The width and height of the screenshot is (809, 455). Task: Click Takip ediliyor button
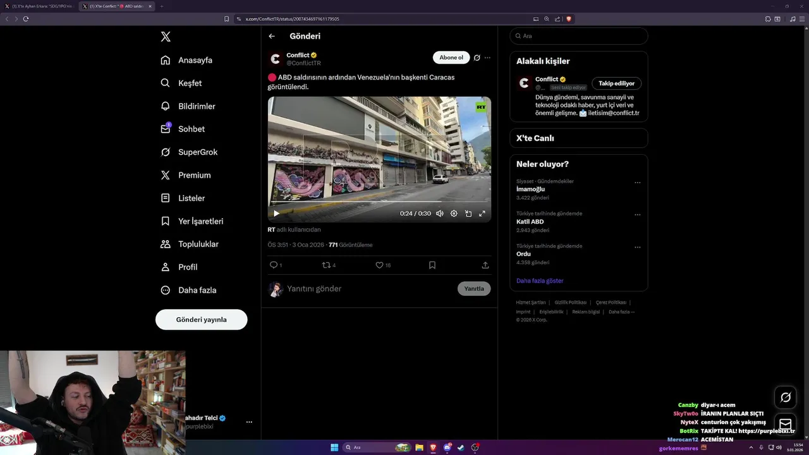pos(616,83)
